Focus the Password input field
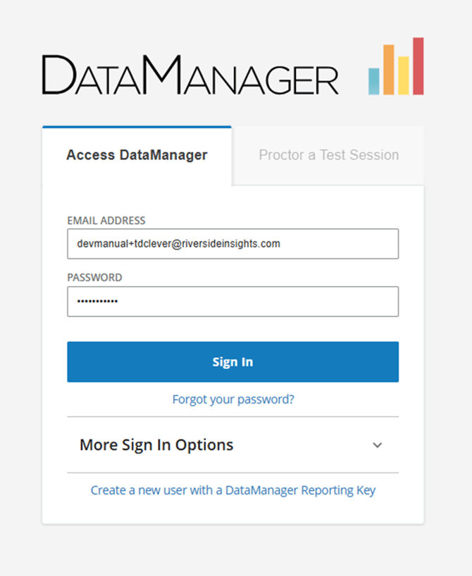This screenshot has height=576, width=472. coord(232,301)
